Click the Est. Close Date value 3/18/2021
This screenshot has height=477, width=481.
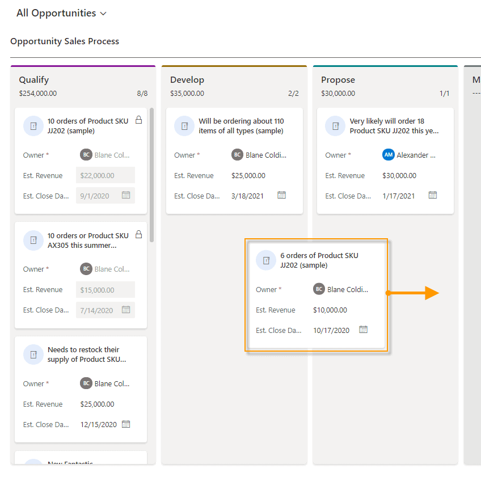(247, 196)
